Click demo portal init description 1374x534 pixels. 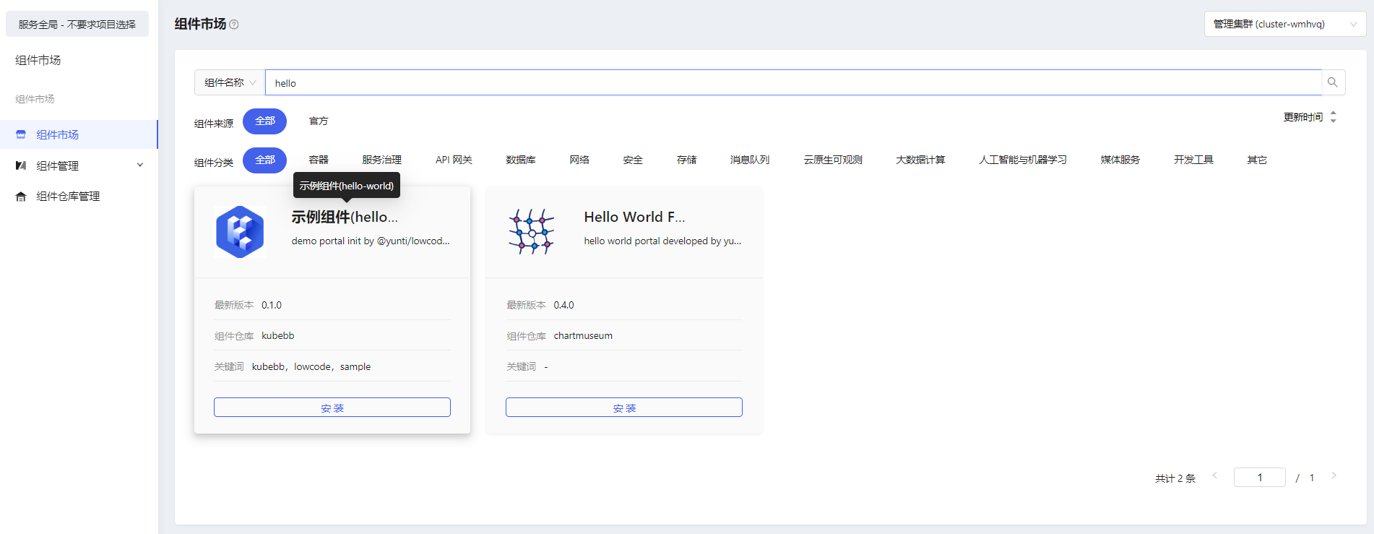(x=371, y=241)
